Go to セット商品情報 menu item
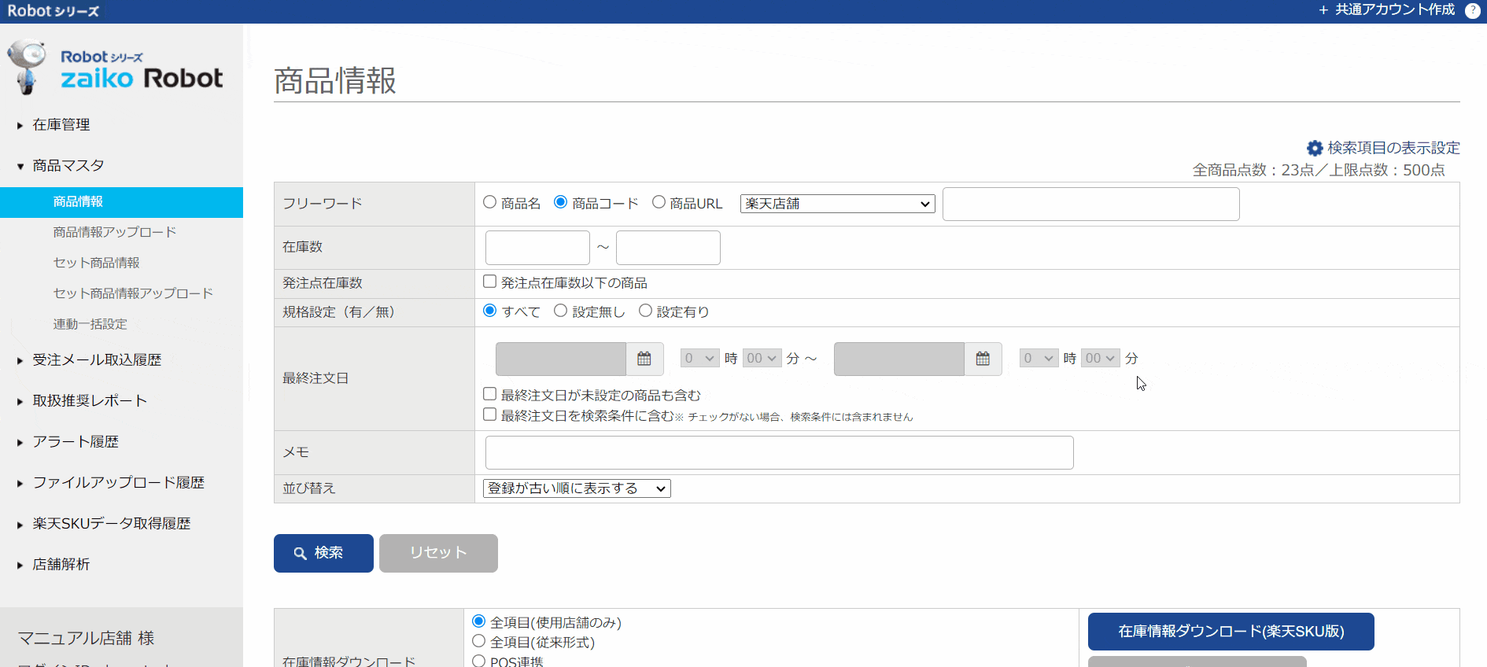1487x667 pixels. click(x=96, y=263)
